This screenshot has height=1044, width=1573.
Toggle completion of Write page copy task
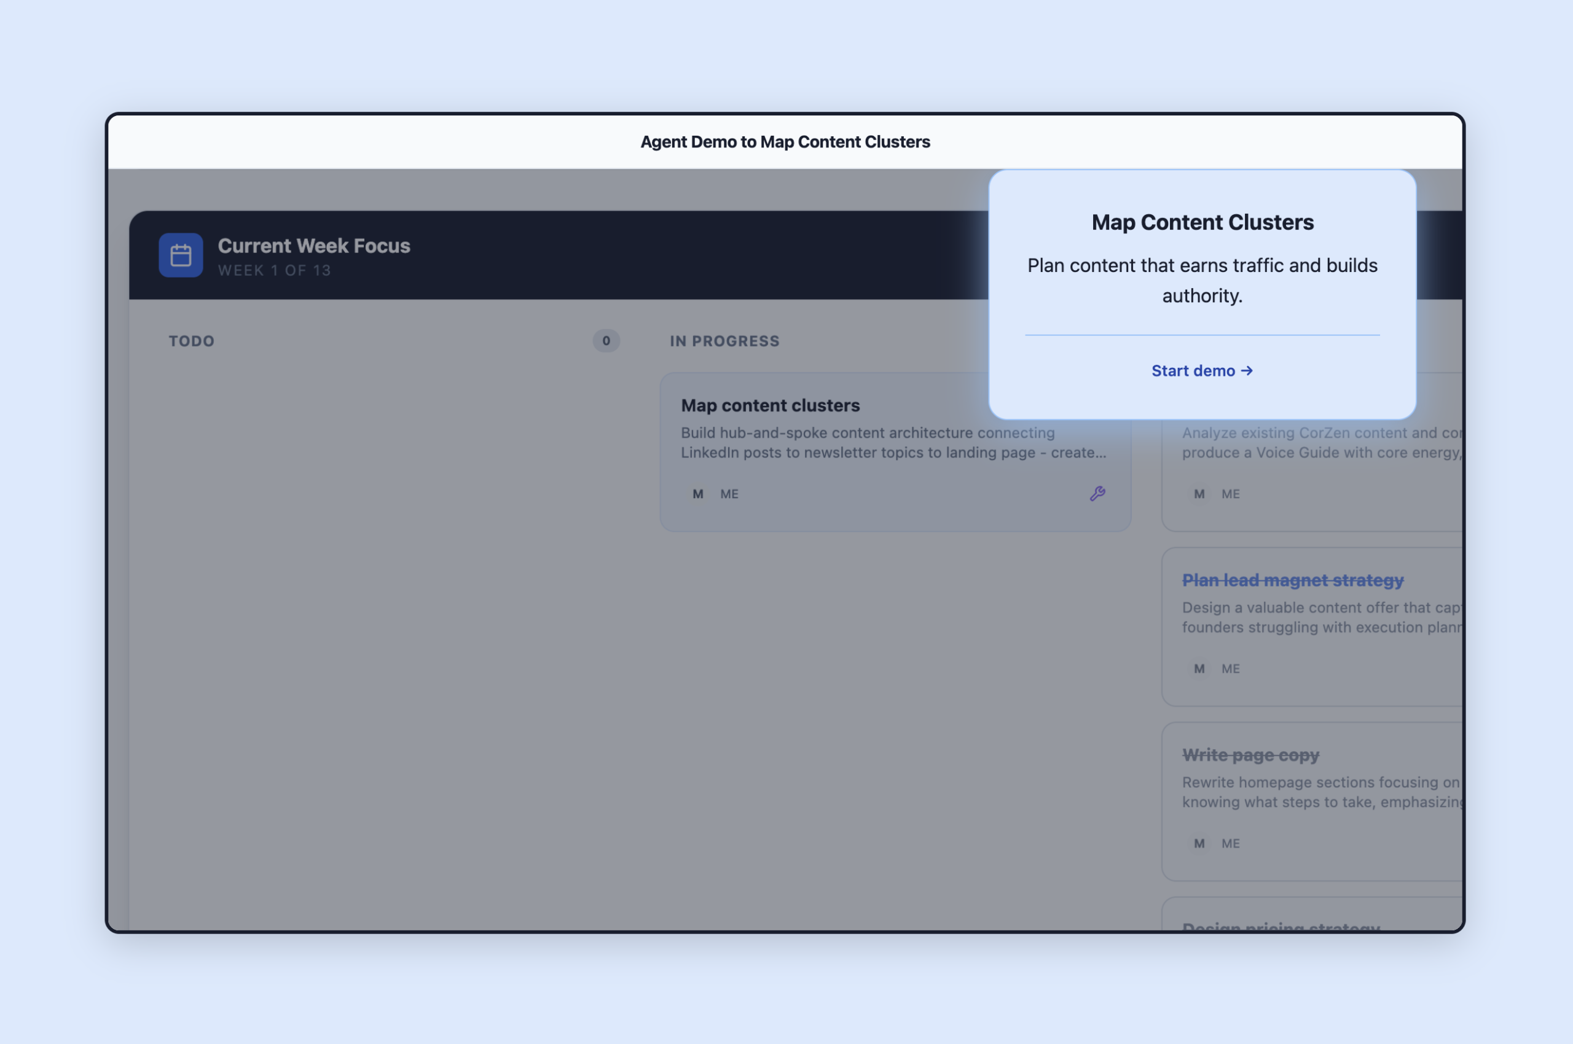tap(1250, 754)
